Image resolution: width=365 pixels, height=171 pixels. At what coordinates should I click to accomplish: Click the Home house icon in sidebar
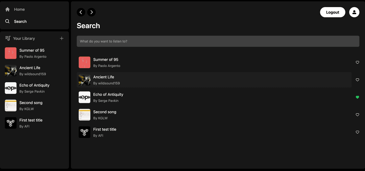[7, 9]
